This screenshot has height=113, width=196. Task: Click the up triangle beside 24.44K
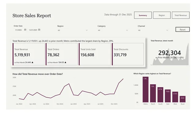pos(32,62)
